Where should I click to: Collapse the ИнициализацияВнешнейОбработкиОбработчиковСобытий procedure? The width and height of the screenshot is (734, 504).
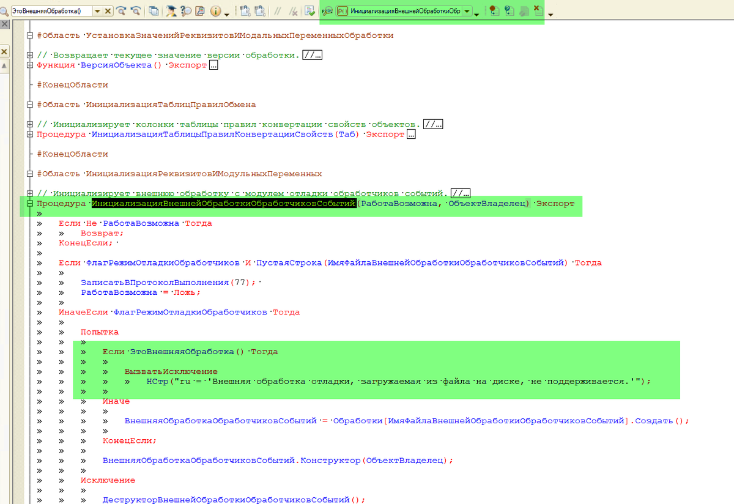tap(29, 204)
